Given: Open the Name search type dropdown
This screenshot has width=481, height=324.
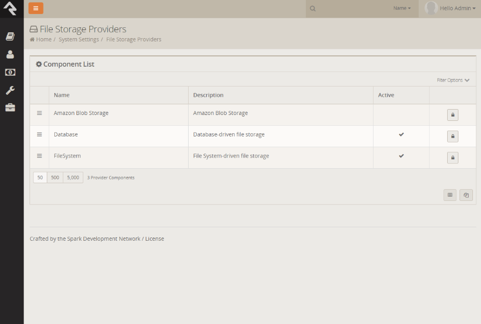Looking at the screenshot, I should [x=401, y=9].
